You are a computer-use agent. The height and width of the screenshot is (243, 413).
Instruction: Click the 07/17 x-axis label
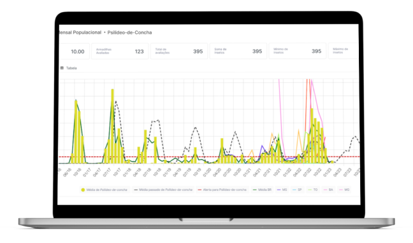[107, 172]
